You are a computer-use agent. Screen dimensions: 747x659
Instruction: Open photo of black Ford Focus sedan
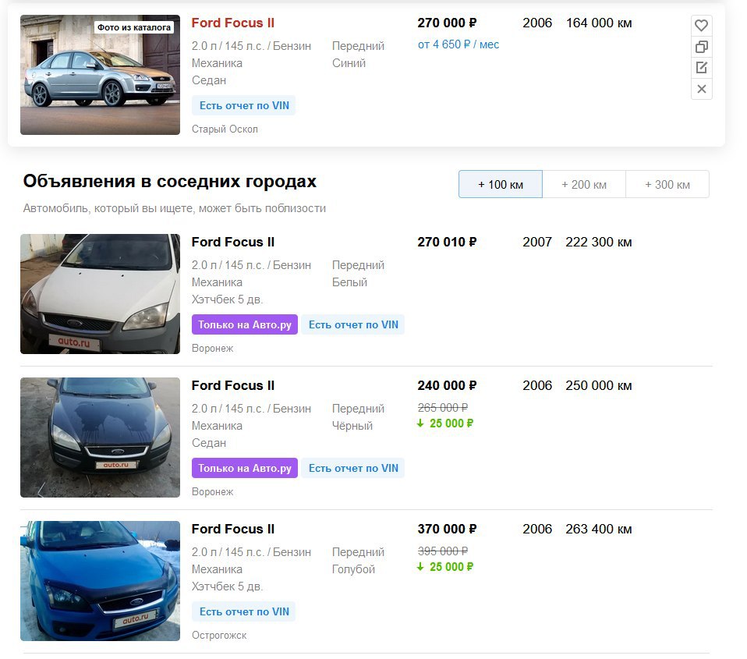pos(100,438)
